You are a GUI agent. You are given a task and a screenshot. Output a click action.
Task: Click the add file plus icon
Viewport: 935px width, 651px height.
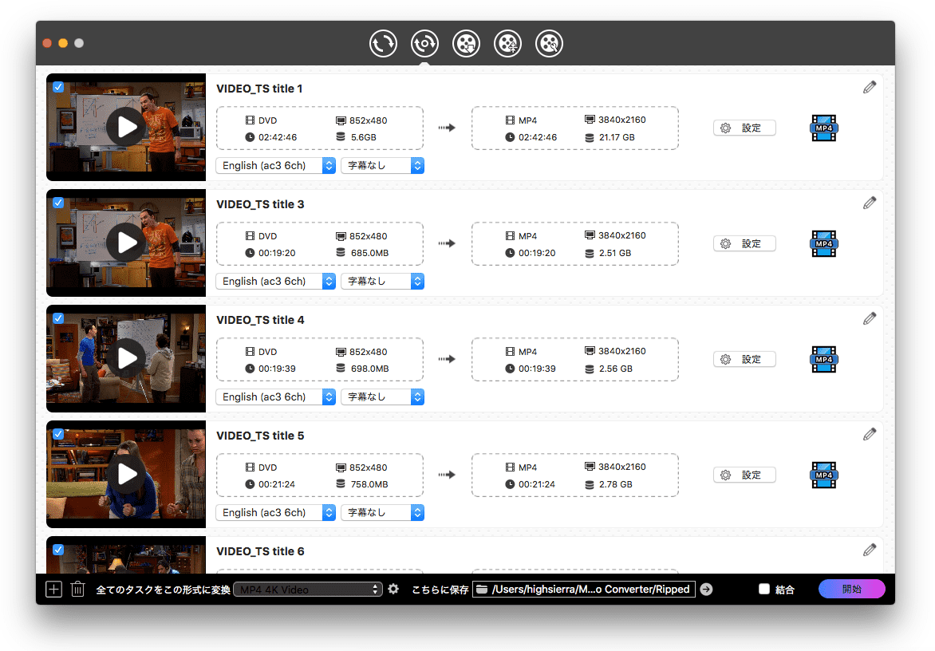click(53, 590)
